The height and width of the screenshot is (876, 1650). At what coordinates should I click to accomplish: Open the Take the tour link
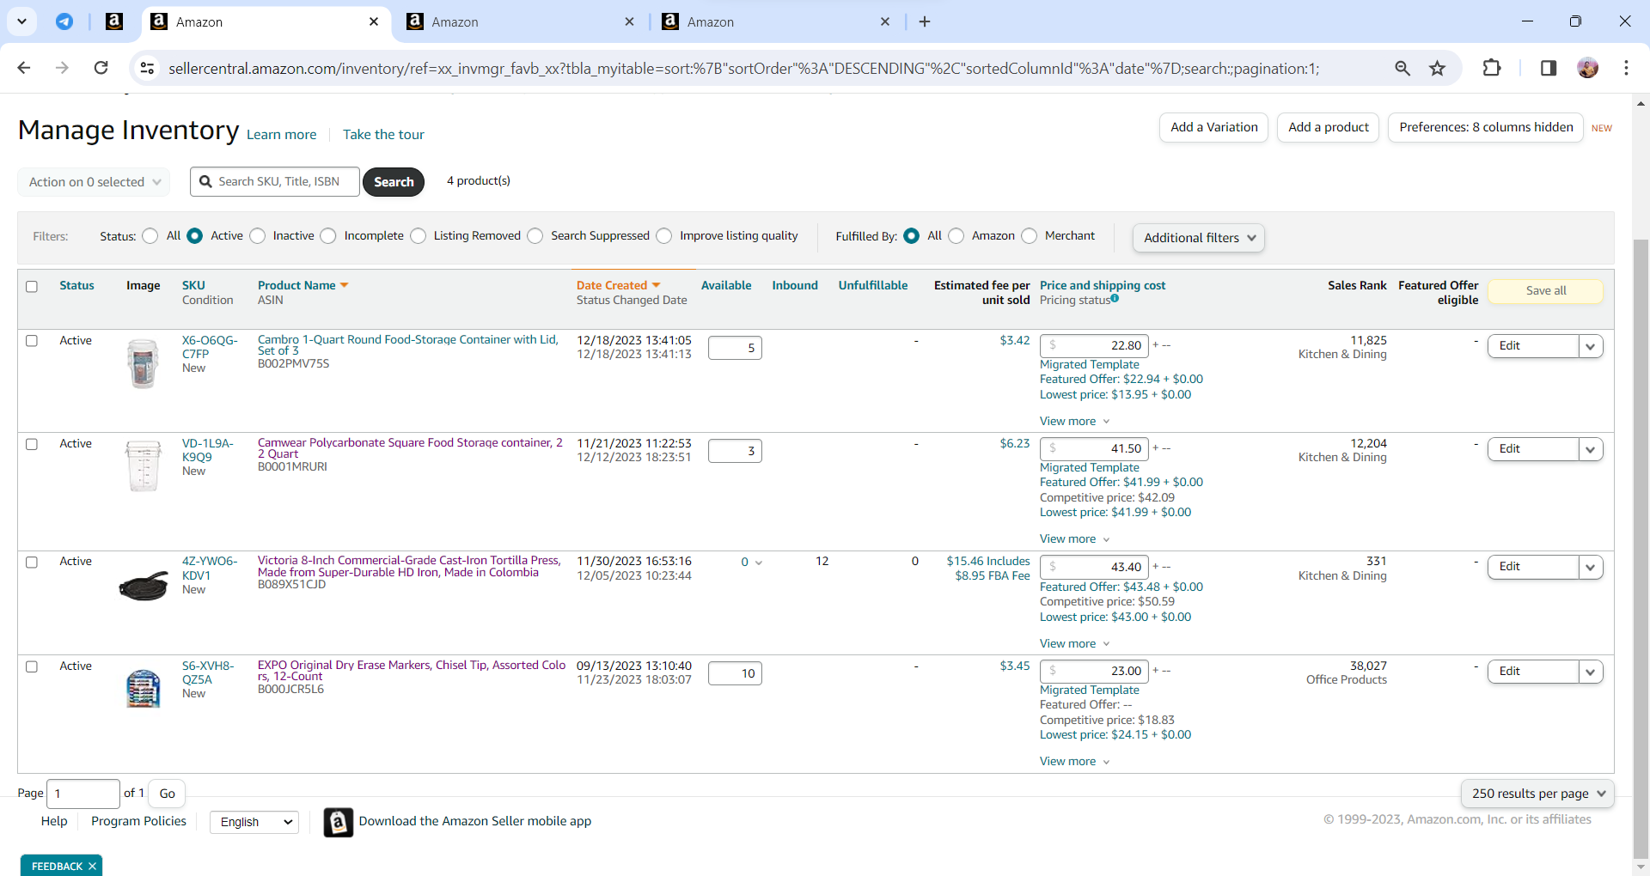383,135
